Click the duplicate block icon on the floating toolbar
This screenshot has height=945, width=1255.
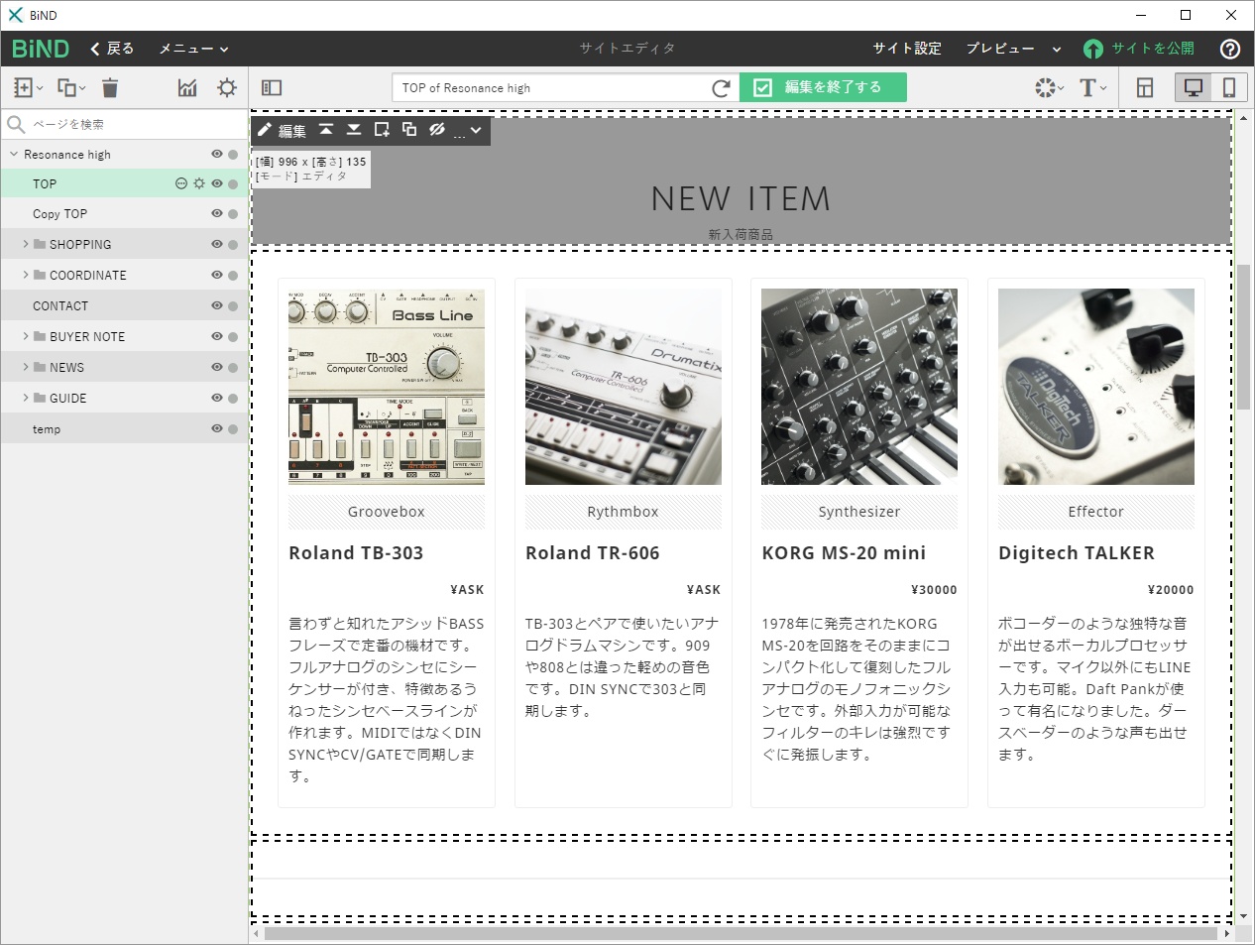[409, 130]
